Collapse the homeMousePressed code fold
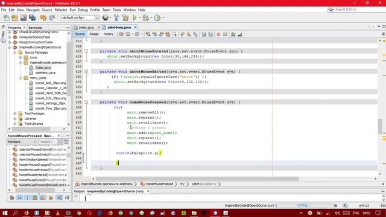Screen dimensions: 386x217 click(86, 102)
